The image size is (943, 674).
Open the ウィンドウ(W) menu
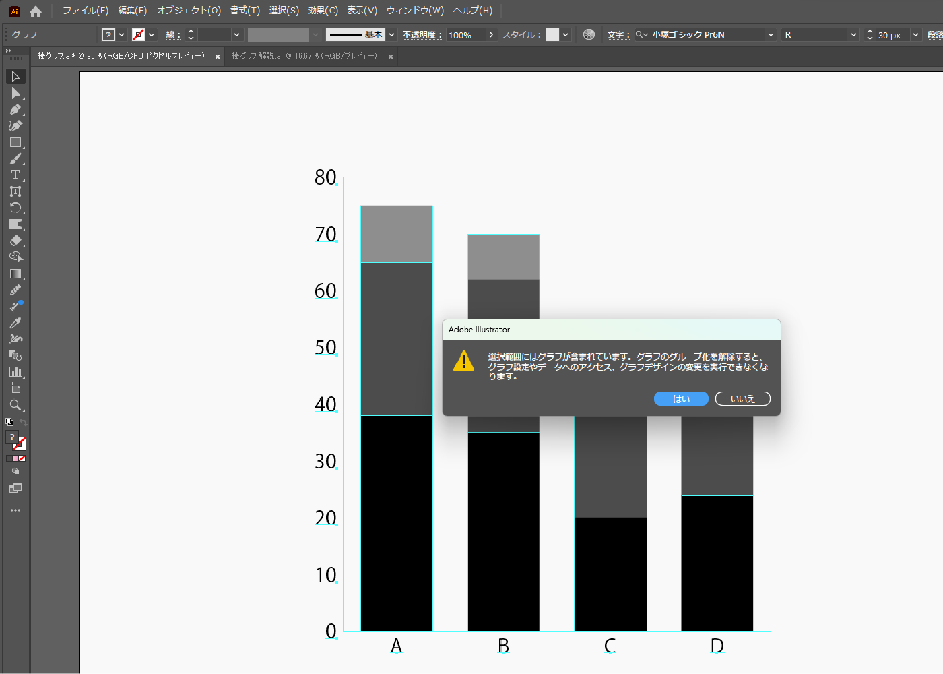click(x=415, y=11)
